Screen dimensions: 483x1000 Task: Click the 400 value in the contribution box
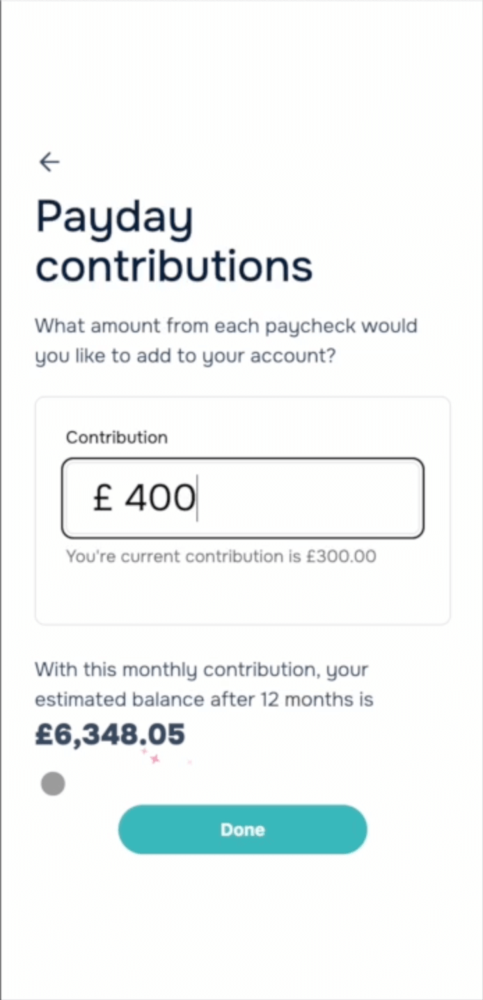[x=159, y=498]
